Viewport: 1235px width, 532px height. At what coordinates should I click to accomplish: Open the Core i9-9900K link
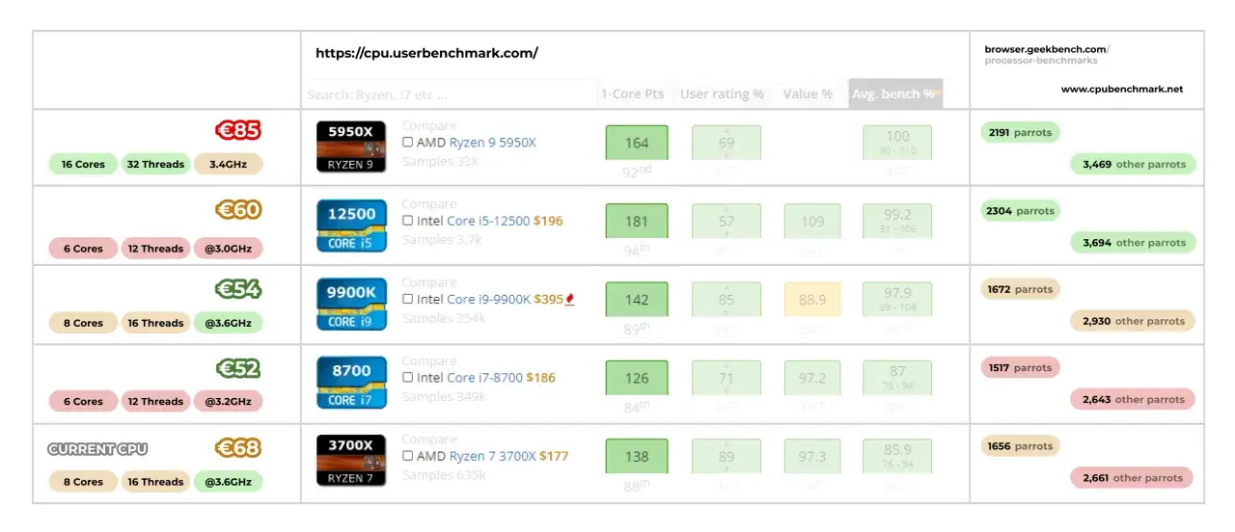pos(488,300)
